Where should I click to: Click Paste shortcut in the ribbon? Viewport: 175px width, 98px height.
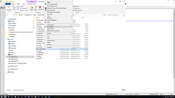pos(24,10)
